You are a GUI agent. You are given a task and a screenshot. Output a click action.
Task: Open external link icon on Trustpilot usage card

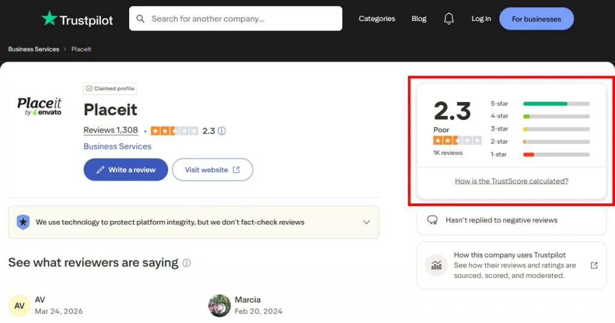coord(594,265)
